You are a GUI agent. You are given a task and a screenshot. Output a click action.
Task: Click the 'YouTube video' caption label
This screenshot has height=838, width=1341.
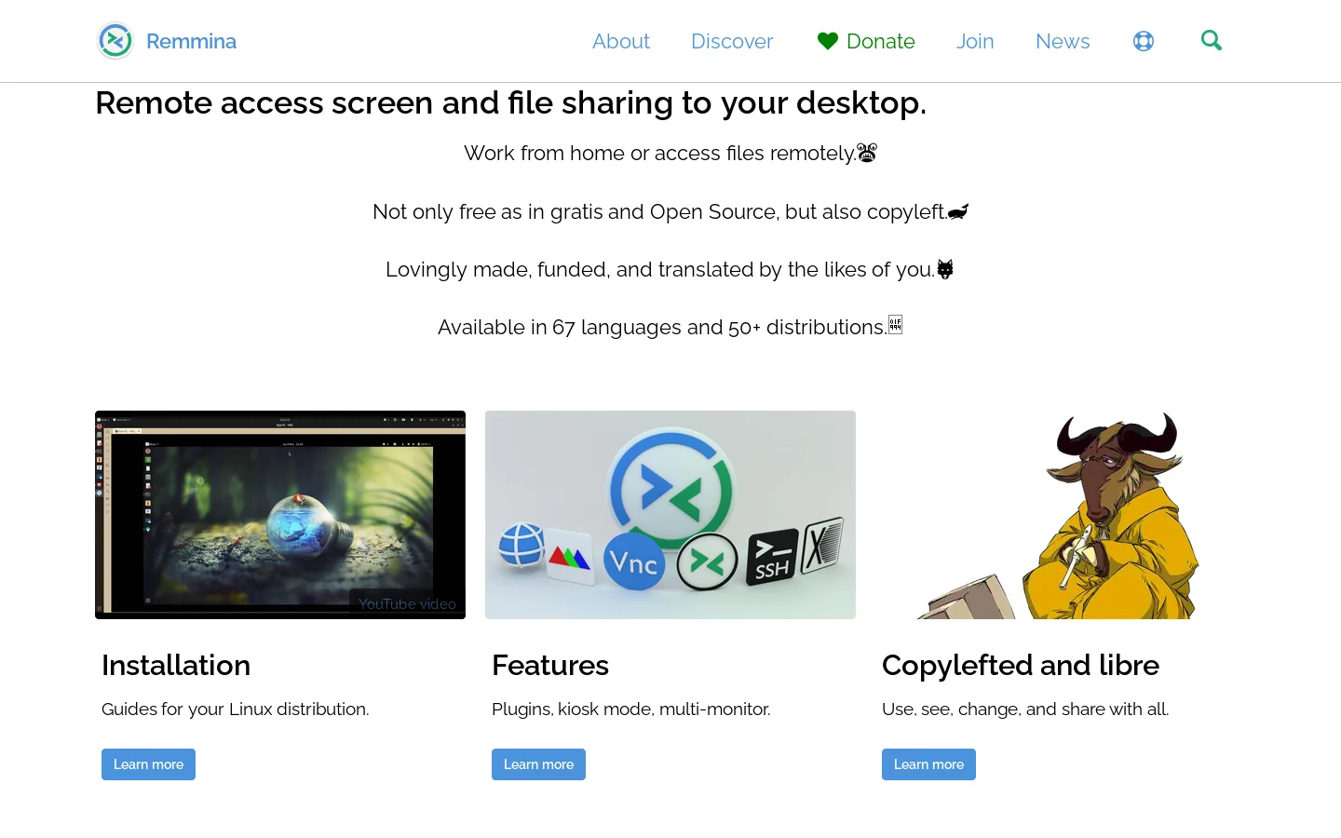click(x=407, y=604)
